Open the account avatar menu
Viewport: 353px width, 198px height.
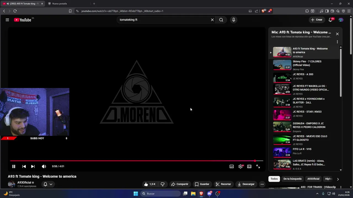(341, 20)
